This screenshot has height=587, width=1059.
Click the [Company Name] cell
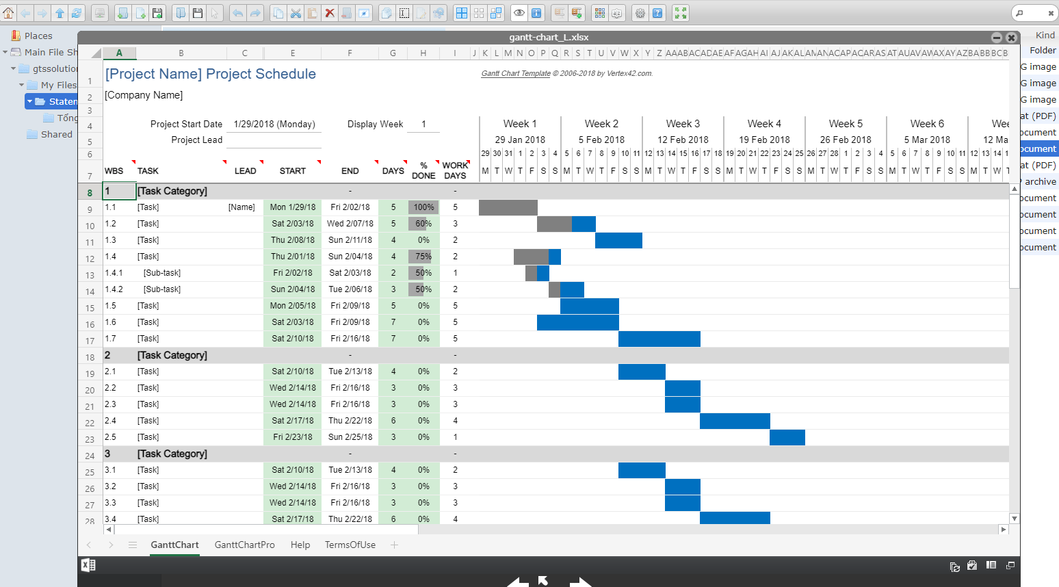144,95
